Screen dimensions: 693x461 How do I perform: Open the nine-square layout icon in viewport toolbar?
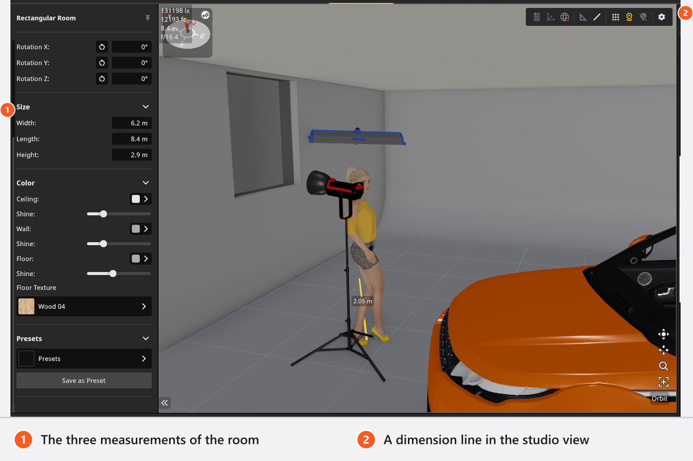[537, 17]
